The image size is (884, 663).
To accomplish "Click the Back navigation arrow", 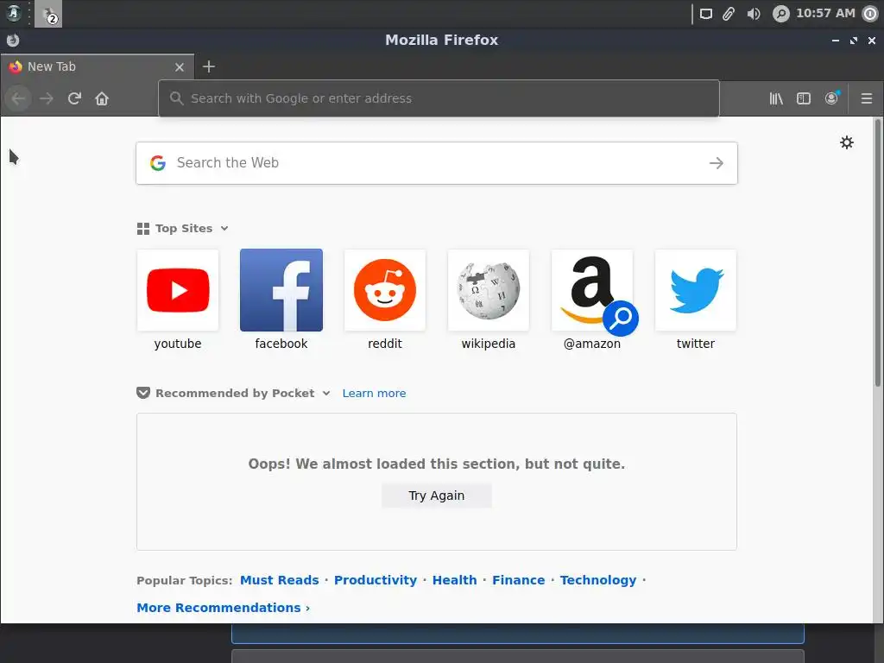I will pos(18,98).
